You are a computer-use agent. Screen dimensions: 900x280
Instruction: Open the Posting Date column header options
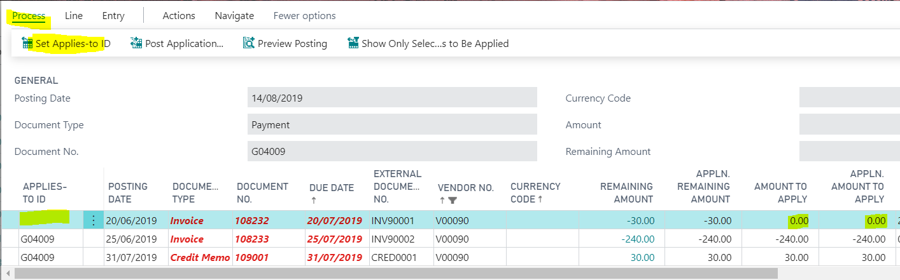pyautogui.click(x=128, y=192)
